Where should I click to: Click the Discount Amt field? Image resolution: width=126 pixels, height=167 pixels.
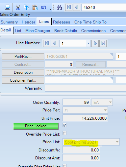(81, 158)
